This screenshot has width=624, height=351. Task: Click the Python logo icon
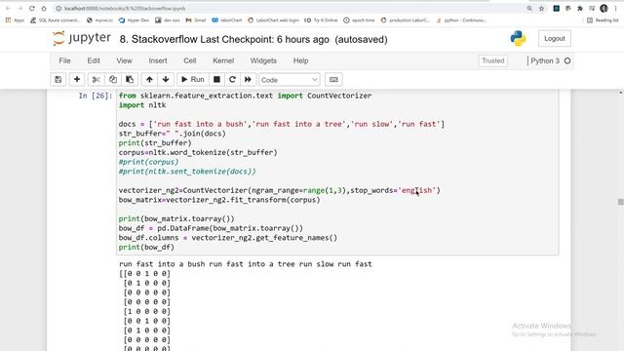[x=518, y=39]
